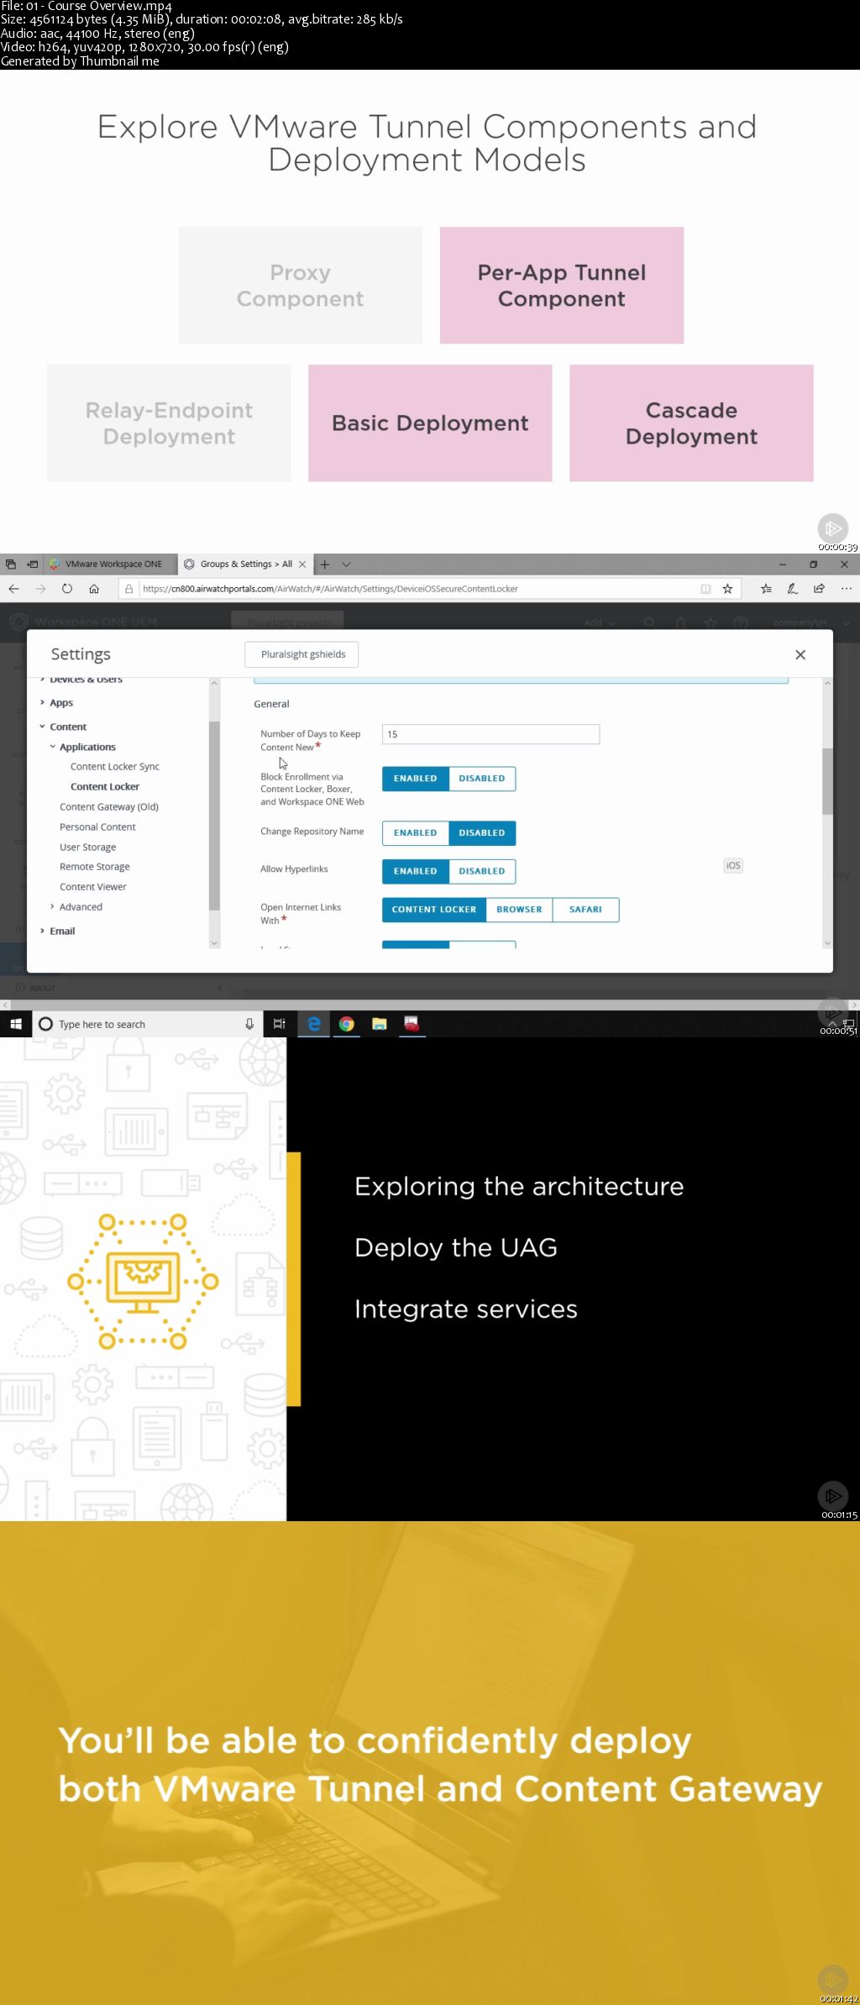Enable Allow Hyperlinks
The height and width of the screenshot is (2005, 860).
click(x=415, y=871)
